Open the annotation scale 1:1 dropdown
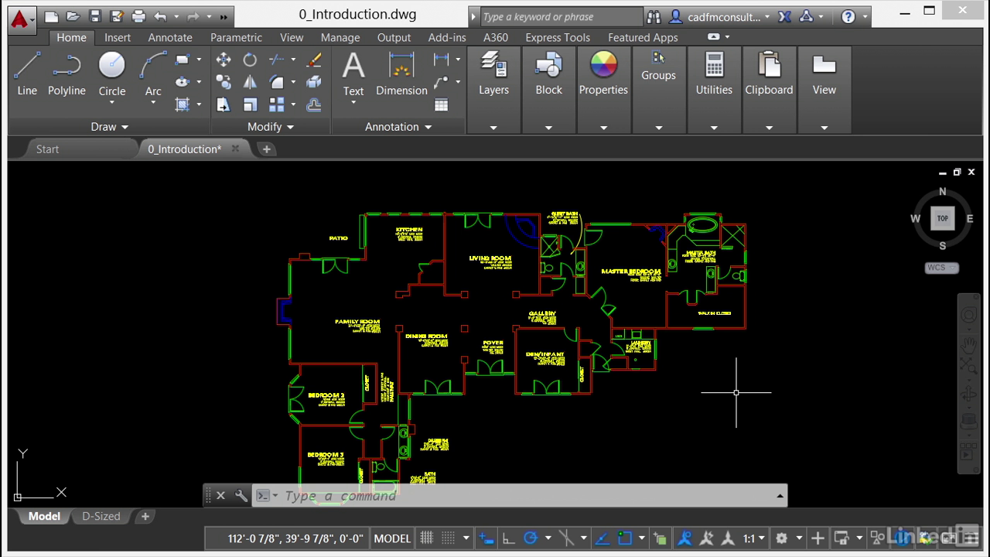 (x=753, y=538)
